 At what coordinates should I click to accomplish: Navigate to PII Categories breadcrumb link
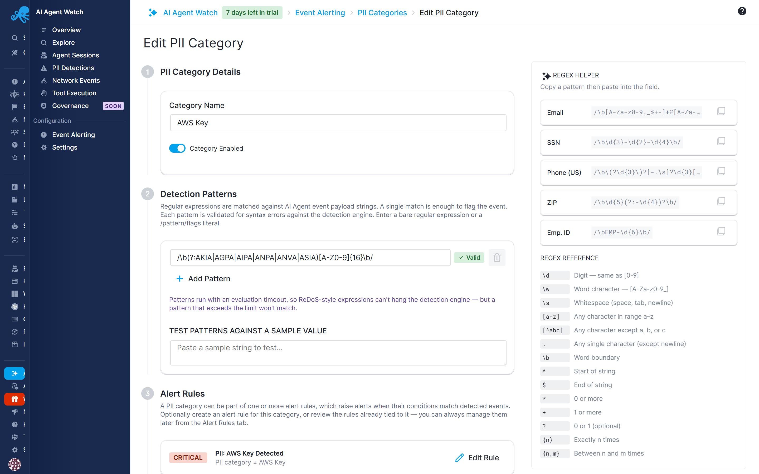(x=382, y=13)
